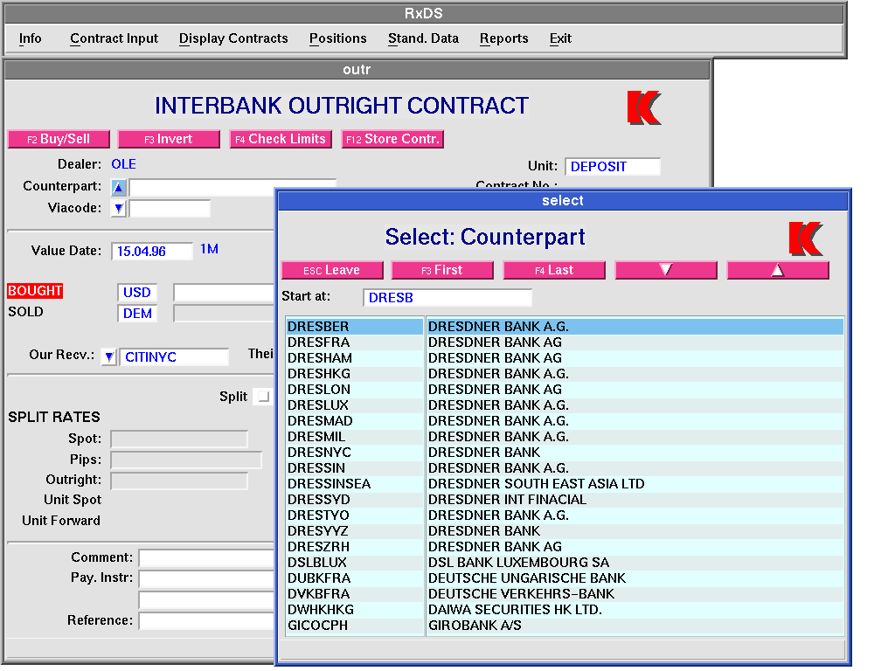Open the Contract Input menu
Image resolution: width=895 pixels, height=671 pixels.
click(x=114, y=38)
